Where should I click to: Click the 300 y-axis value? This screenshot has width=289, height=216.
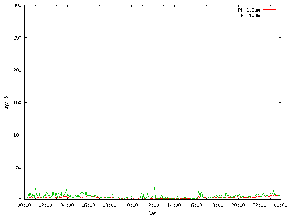pos(17,5)
